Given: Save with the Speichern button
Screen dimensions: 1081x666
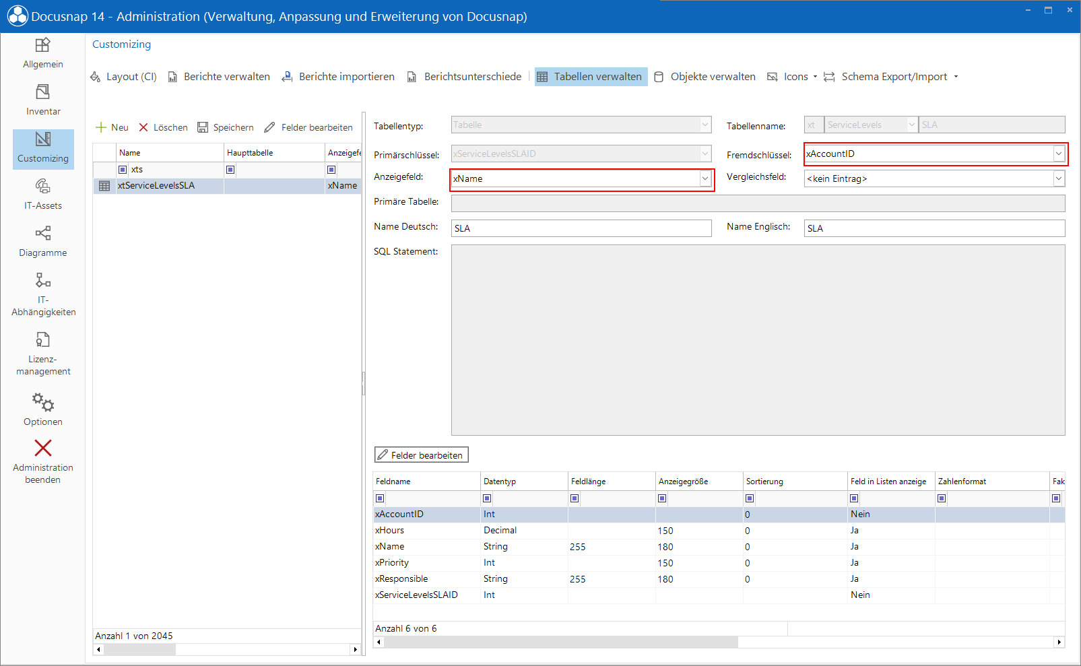Looking at the screenshot, I should point(226,127).
